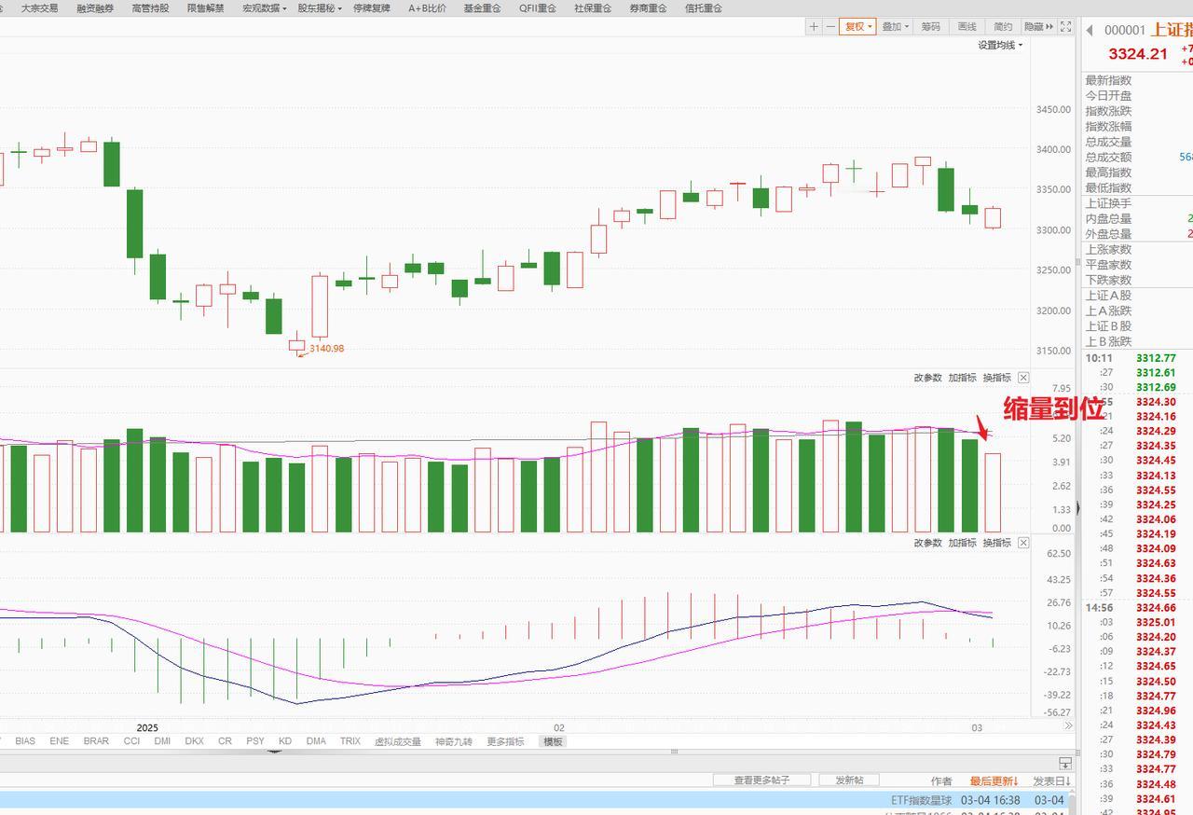Viewport: 1193px width, 815px height.
Task: Open 宏观数据 dropdown menu
Action: click(264, 7)
